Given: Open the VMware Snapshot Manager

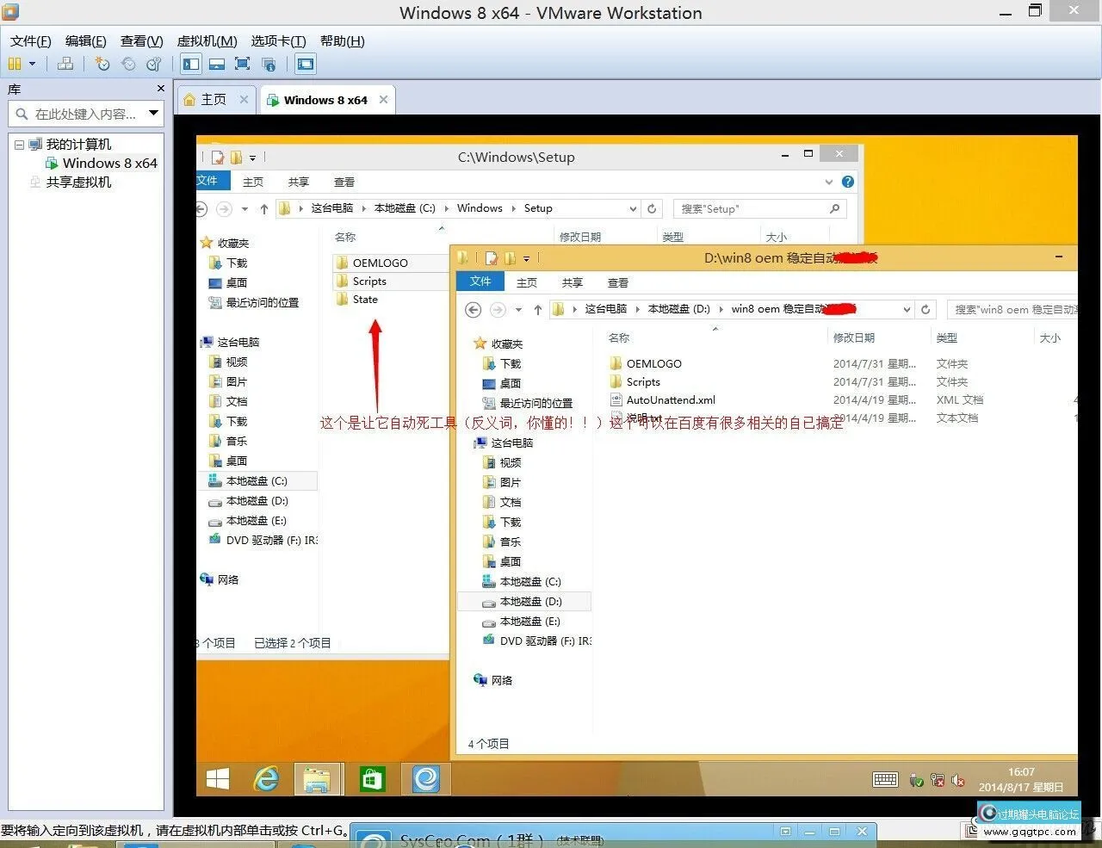Looking at the screenshot, I should pyautogui.click(x=153, y=64).
